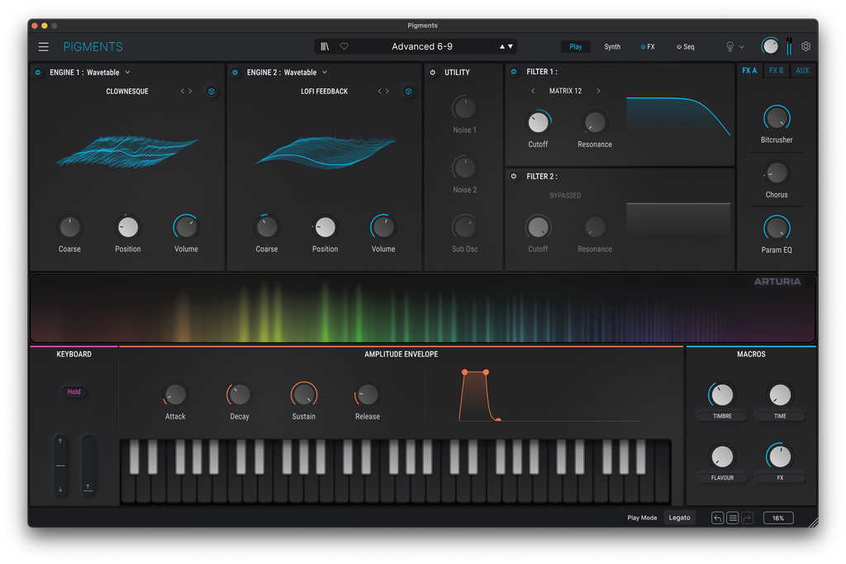Viewport: 846px width, 564px height.
Task: Click Filter 1 Resonance knob
Action: point(595,122)
